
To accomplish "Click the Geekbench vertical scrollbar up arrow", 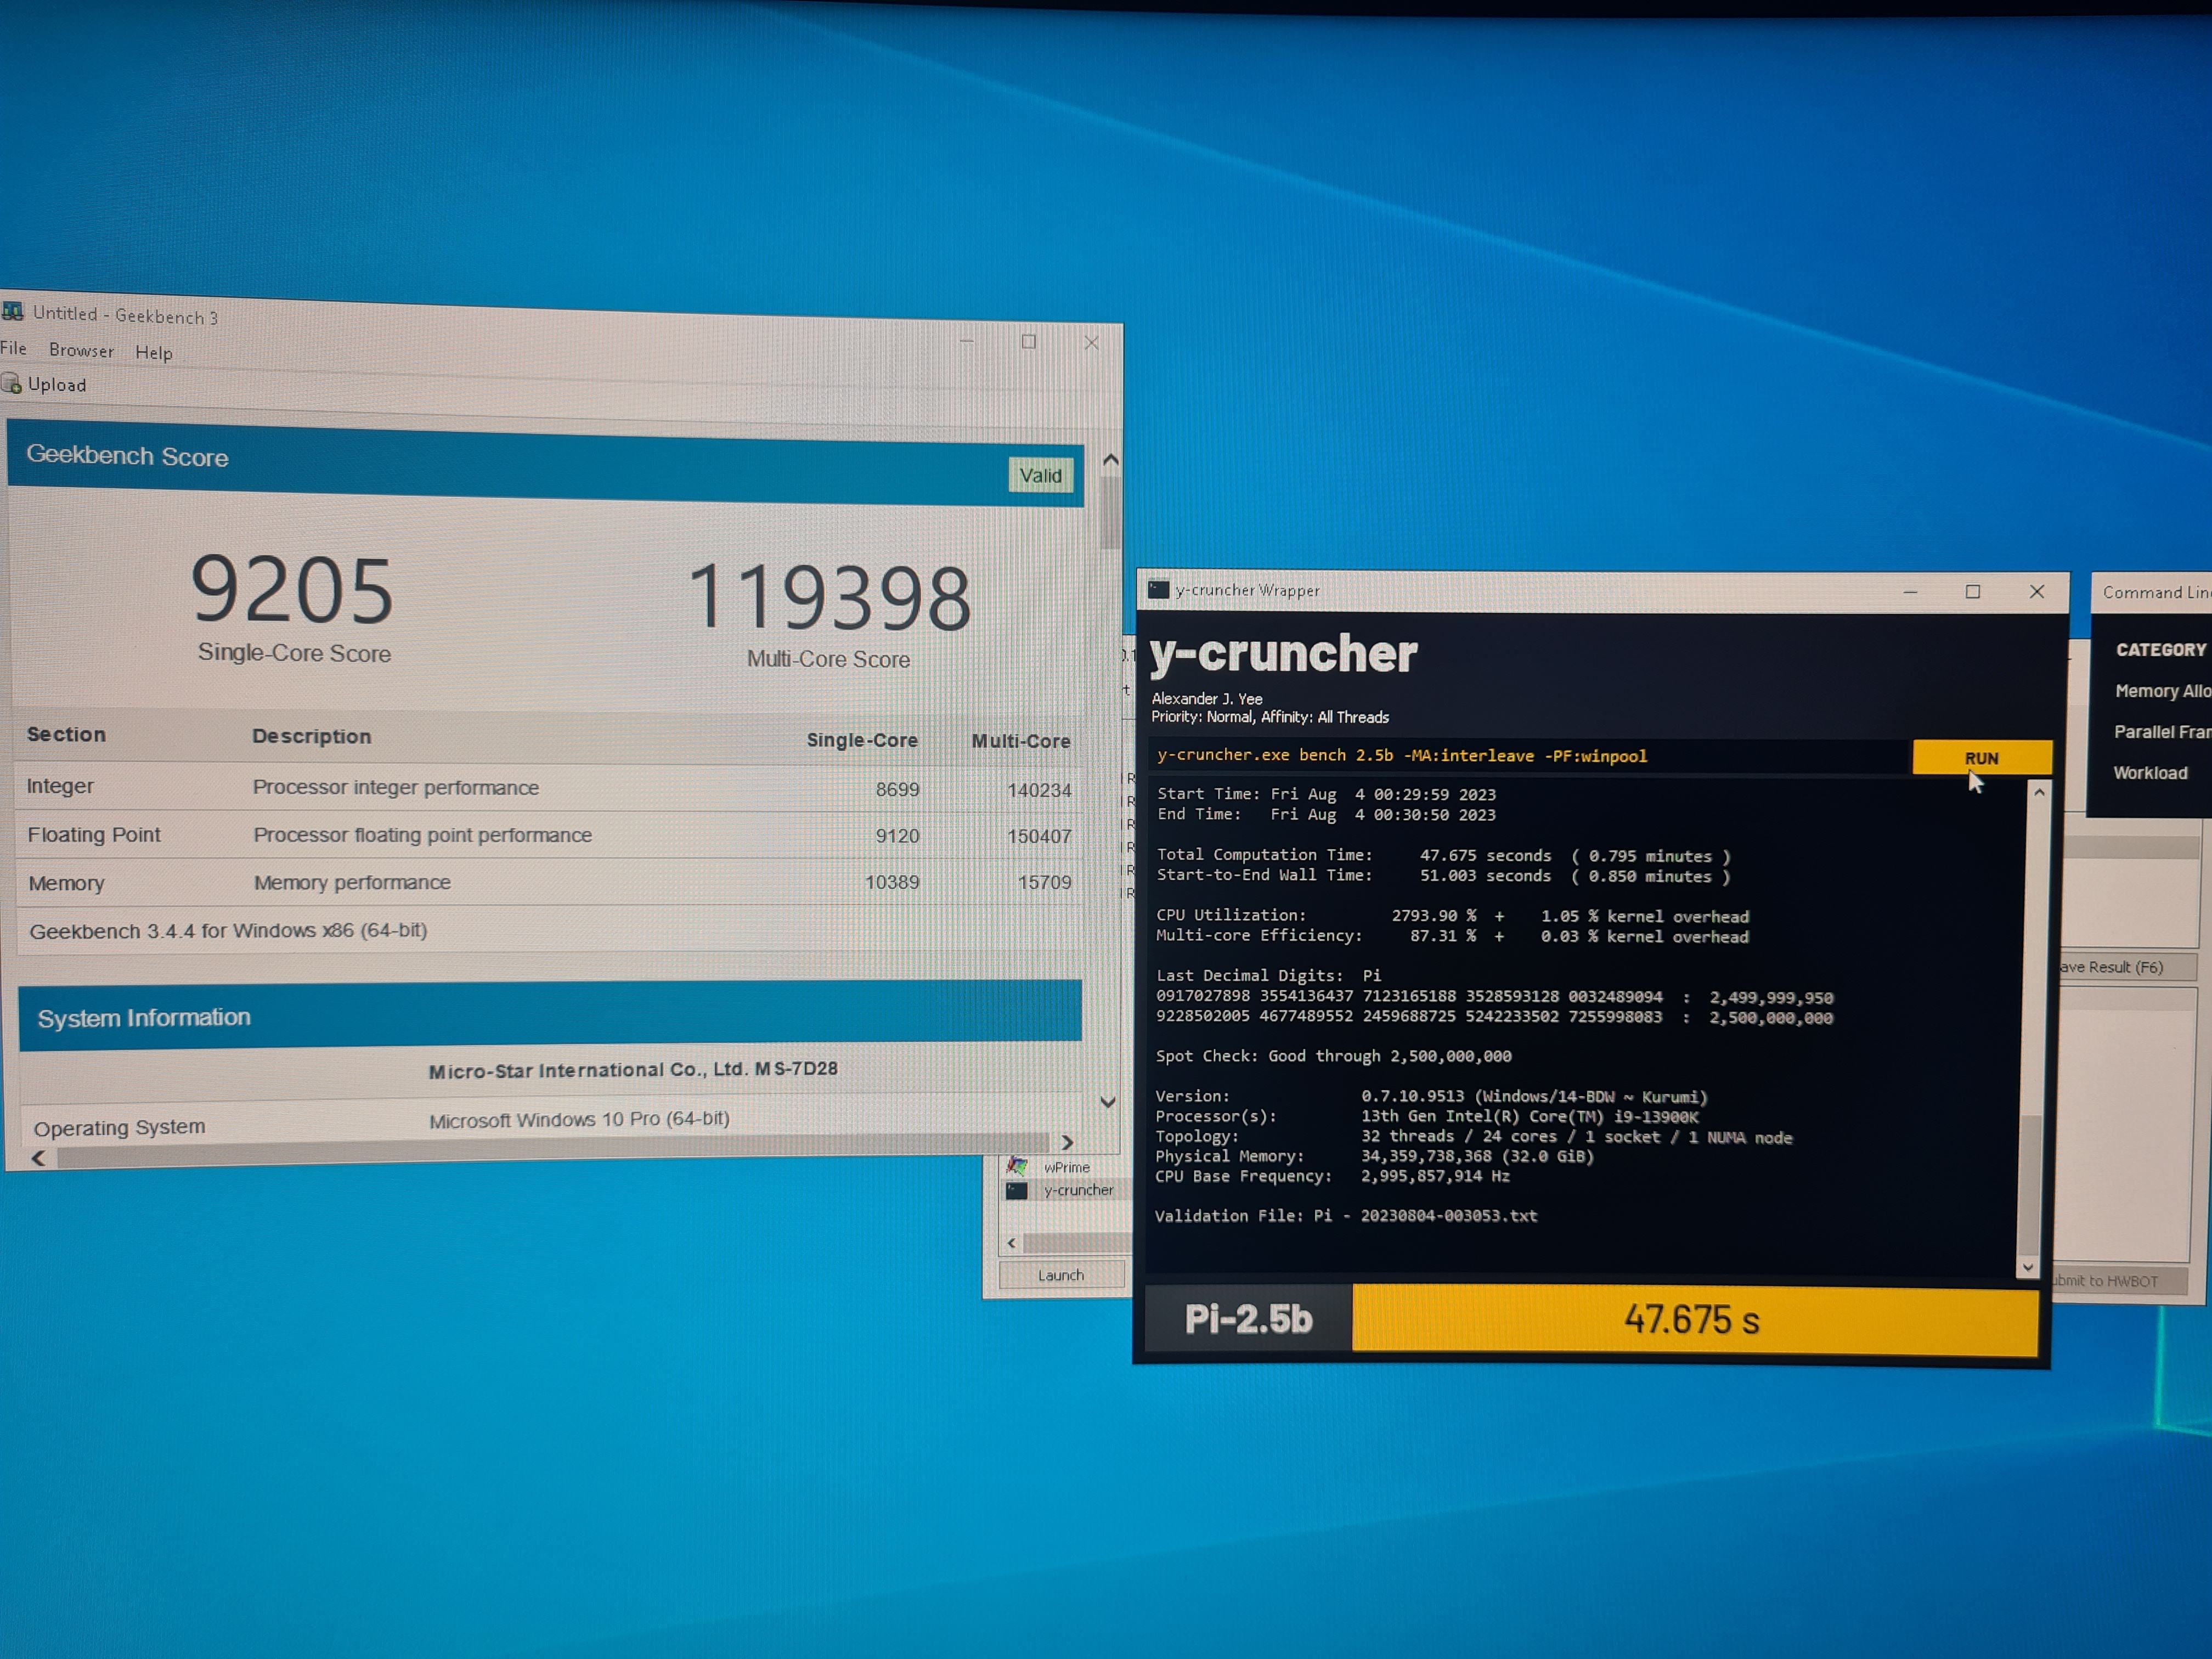I will tap(1110, 460).
